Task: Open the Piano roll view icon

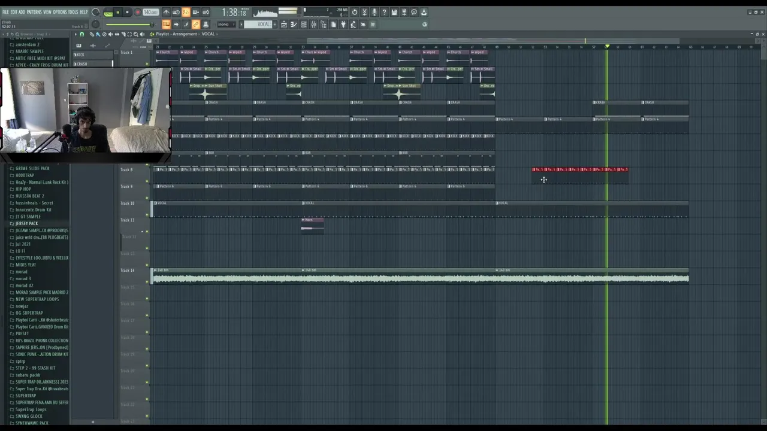Action: [x=294, y=24]
